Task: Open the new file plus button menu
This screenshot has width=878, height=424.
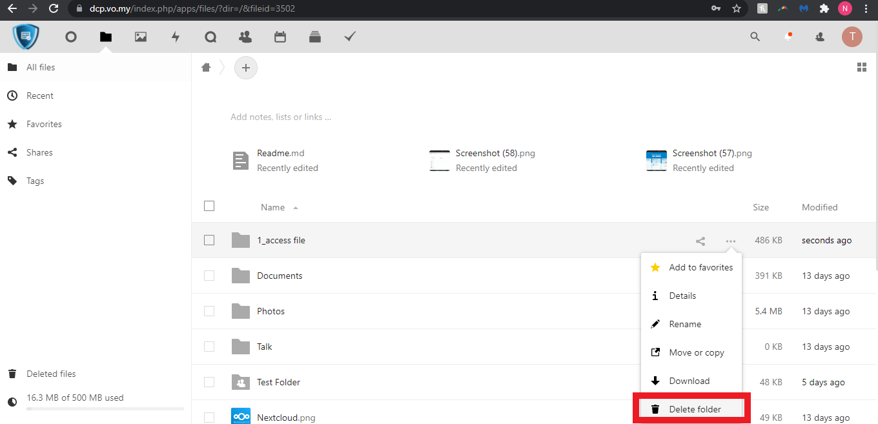Action: pyautogui.click(x=245, y=68)
